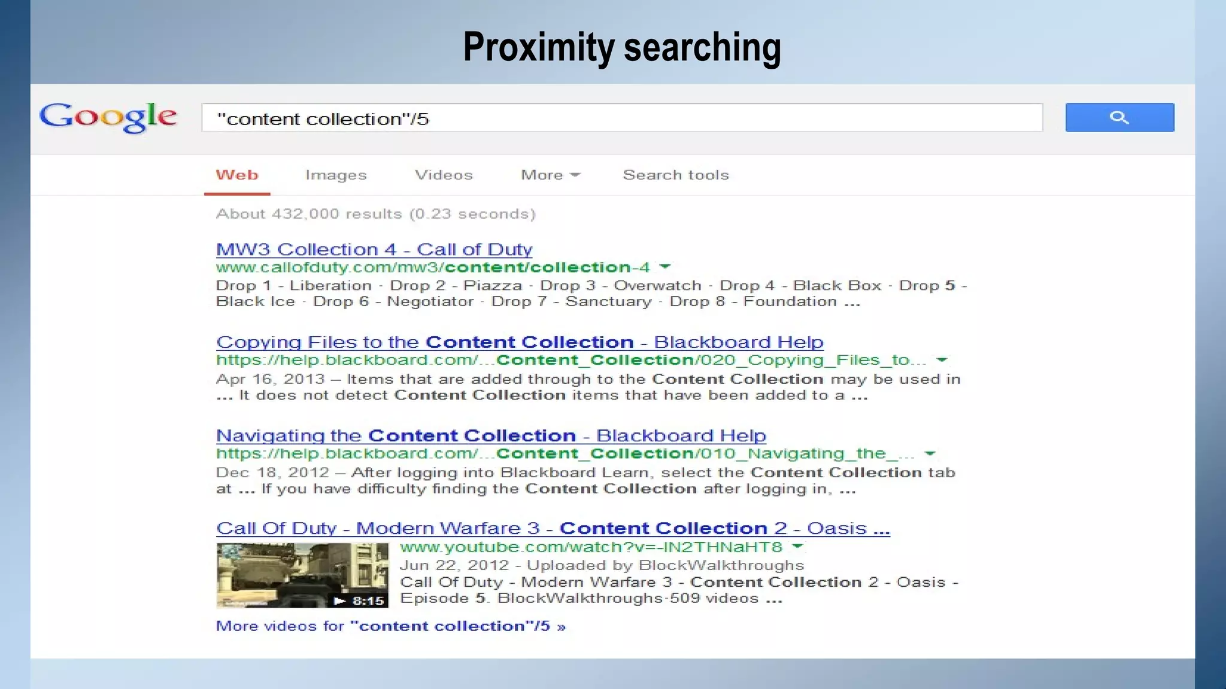The height and width of the screenshot is (689, 1226).
Task: Open the Modern Warfare 3 Content Collection 2 Oasis link
Action: pos(553,529)
